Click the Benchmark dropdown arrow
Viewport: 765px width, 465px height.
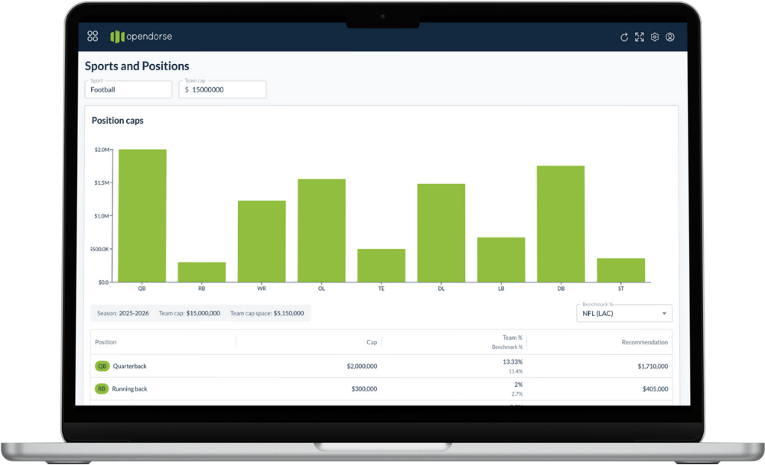tap(664, 314)
